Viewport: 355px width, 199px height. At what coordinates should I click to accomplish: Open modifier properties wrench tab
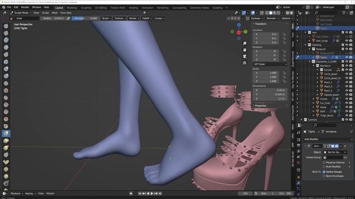click(x=298, y=183)
